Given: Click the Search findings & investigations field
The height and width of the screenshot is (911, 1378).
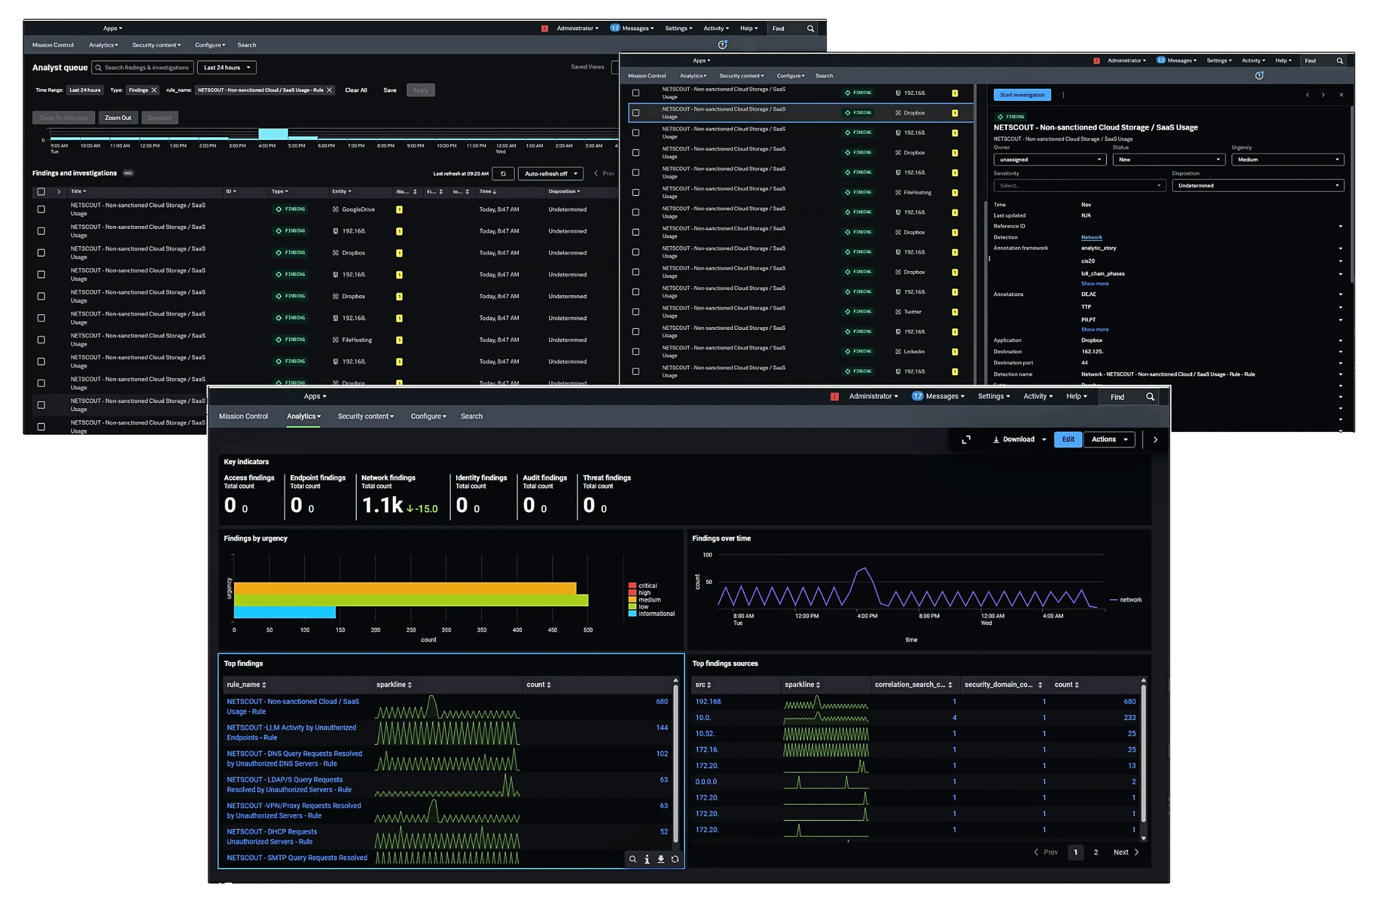Looking at the screenshot, I should click(x=143, y=67).
